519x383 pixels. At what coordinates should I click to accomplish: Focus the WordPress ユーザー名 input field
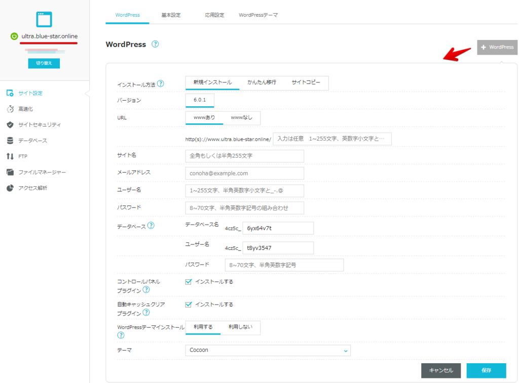click(x=245, y=191)
